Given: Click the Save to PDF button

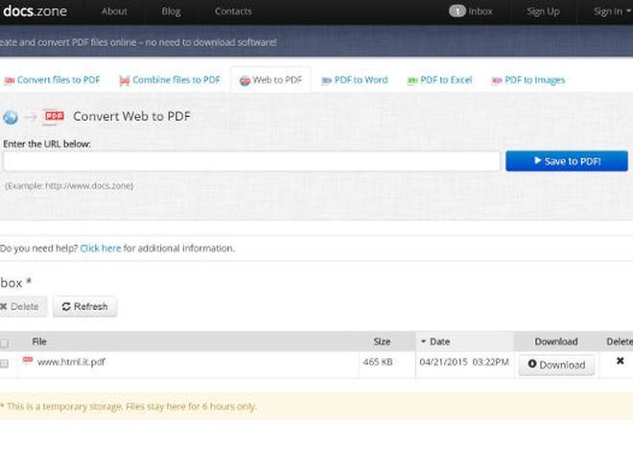Looking at the screenshot, I should pos(567,161).
